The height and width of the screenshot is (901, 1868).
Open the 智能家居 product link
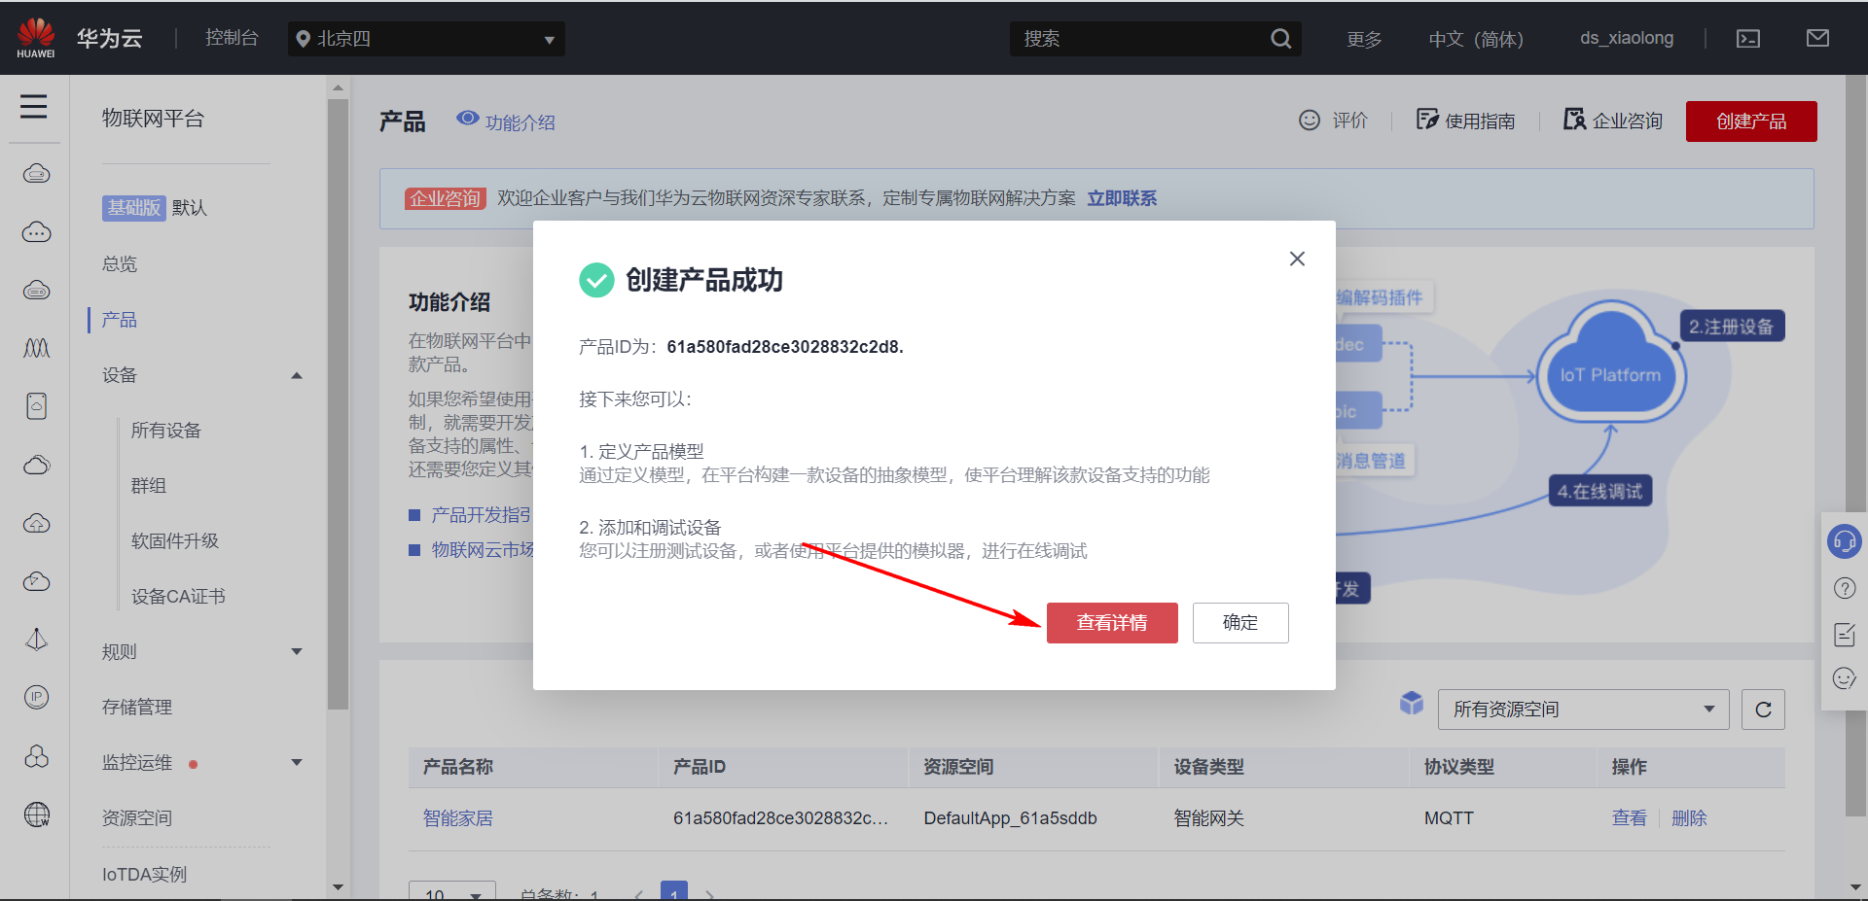click(457, 818)
